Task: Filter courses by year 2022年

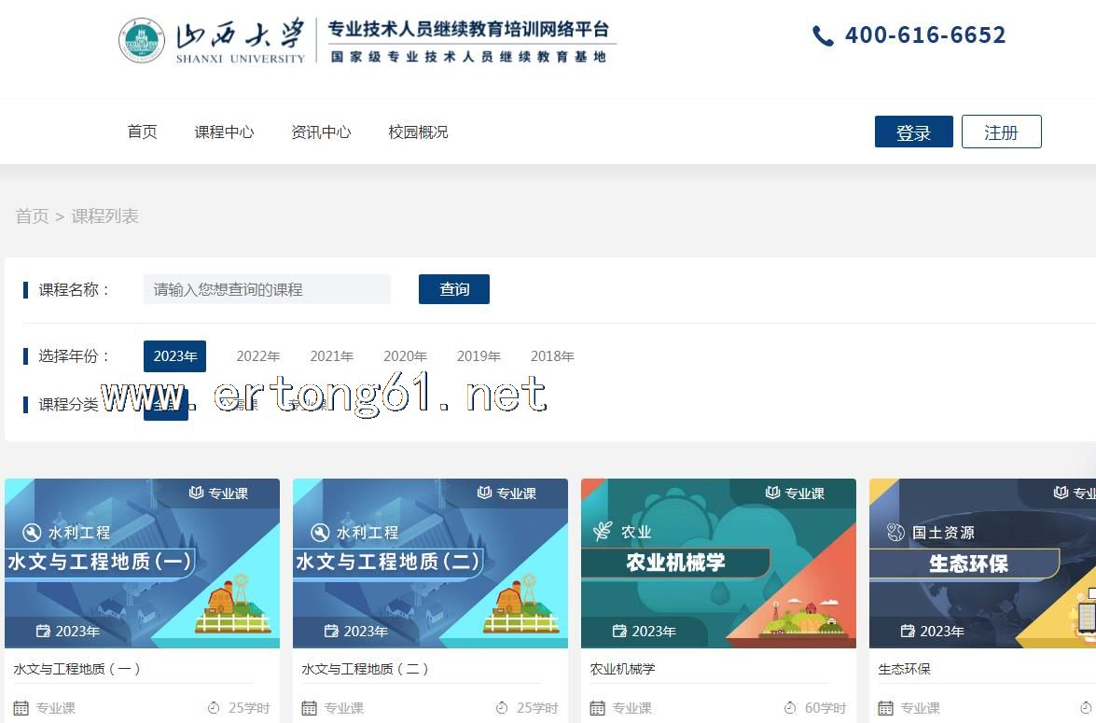Action: pos(257,356)
